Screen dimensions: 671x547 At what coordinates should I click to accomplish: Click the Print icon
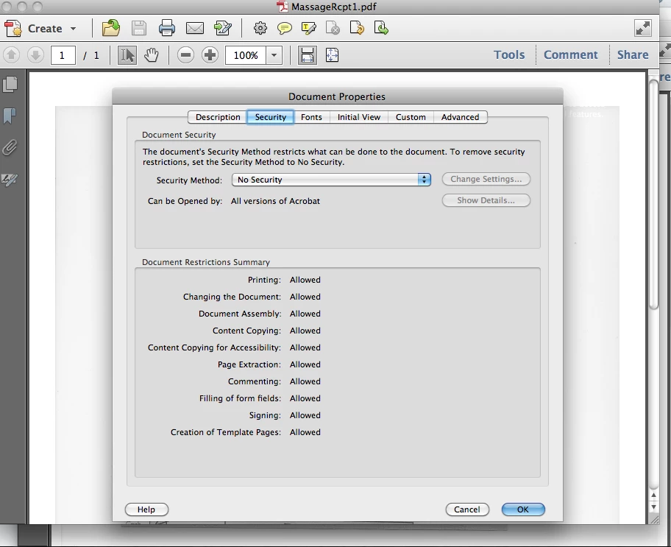[166, 28]
